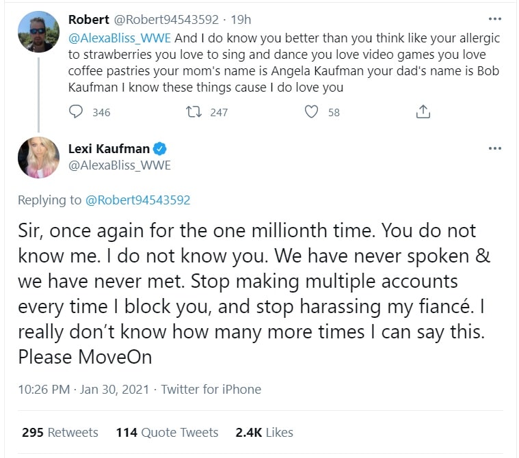Open the more options menu on Lexi's tweet

click(493, 148)
